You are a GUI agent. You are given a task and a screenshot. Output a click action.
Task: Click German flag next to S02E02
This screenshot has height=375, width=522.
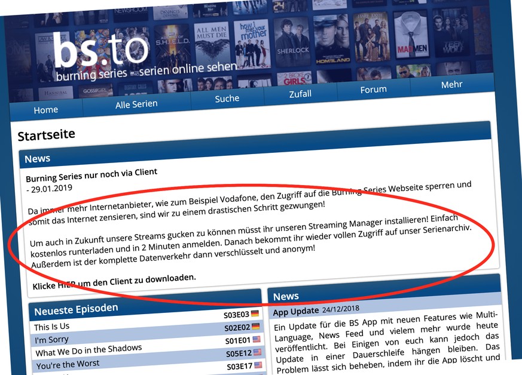256,327
